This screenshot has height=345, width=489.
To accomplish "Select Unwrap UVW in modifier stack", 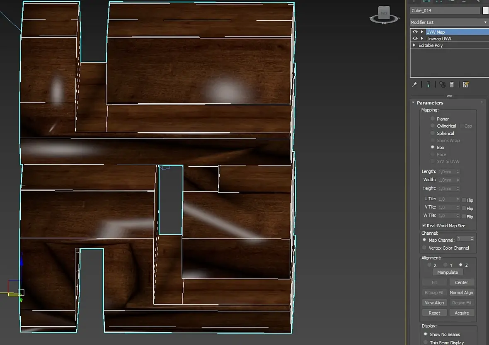I will [x=439, y=39].
